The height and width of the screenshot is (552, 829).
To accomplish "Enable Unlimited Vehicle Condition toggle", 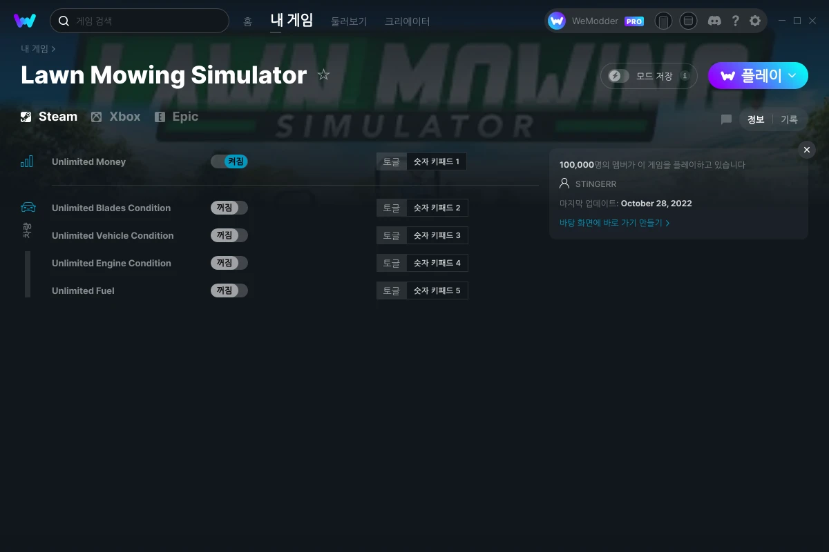I will tap(229, 235).
